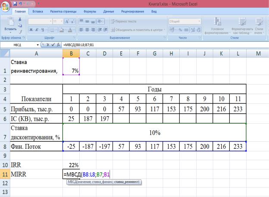This screenshot has height=197, width=269.
Task: Click Объединить и поместить в центре
Action: (x=137, y=30)
